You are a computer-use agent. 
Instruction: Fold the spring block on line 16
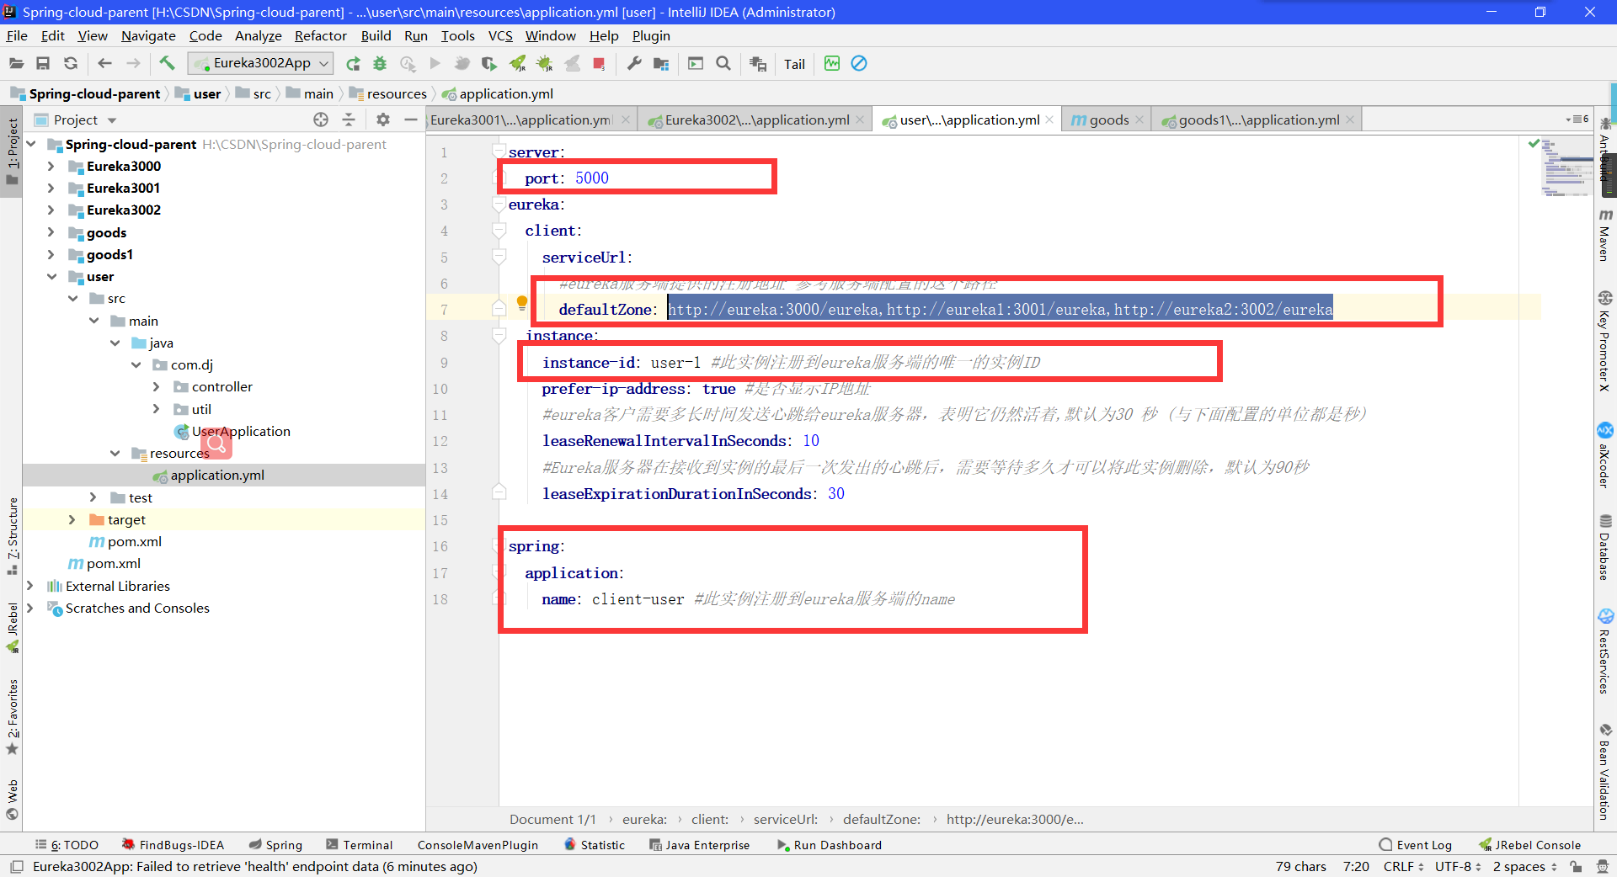tap(499, 546)
